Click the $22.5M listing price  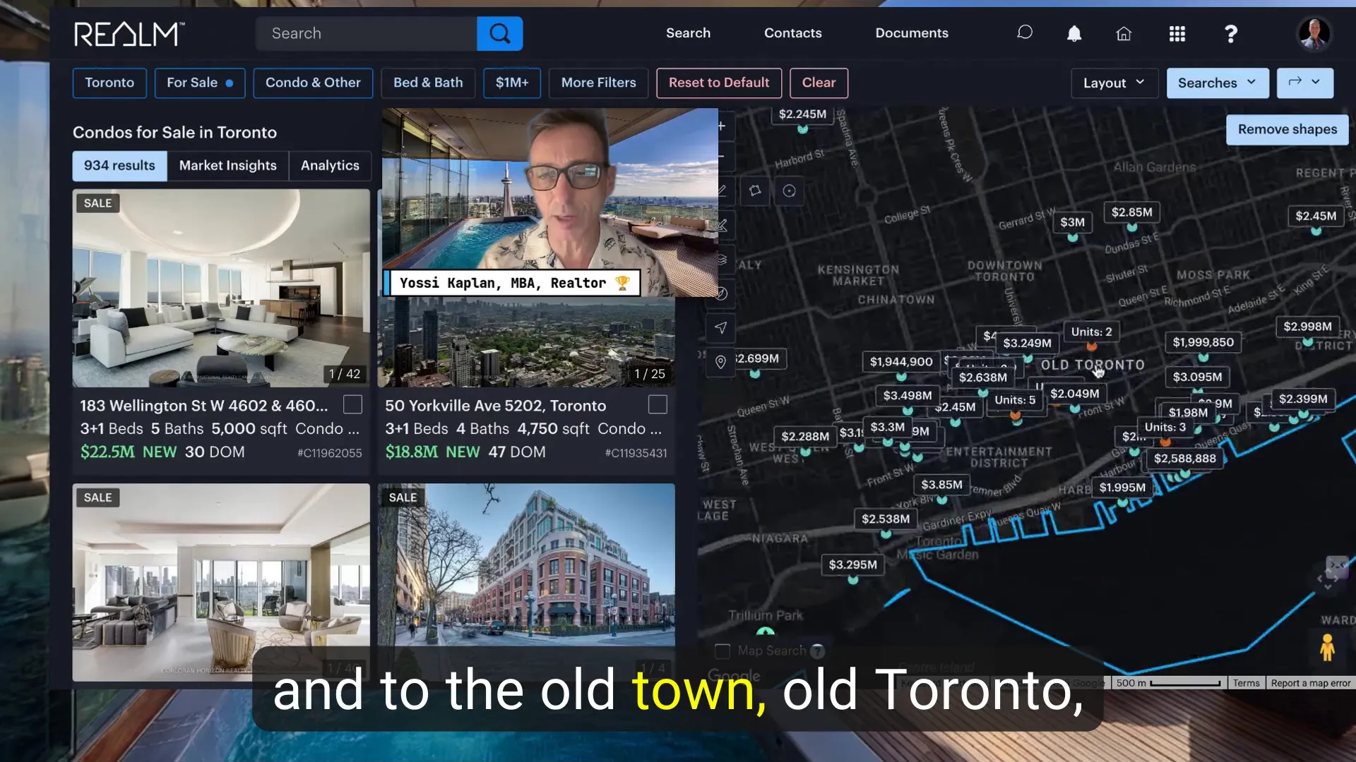[107, 452]
